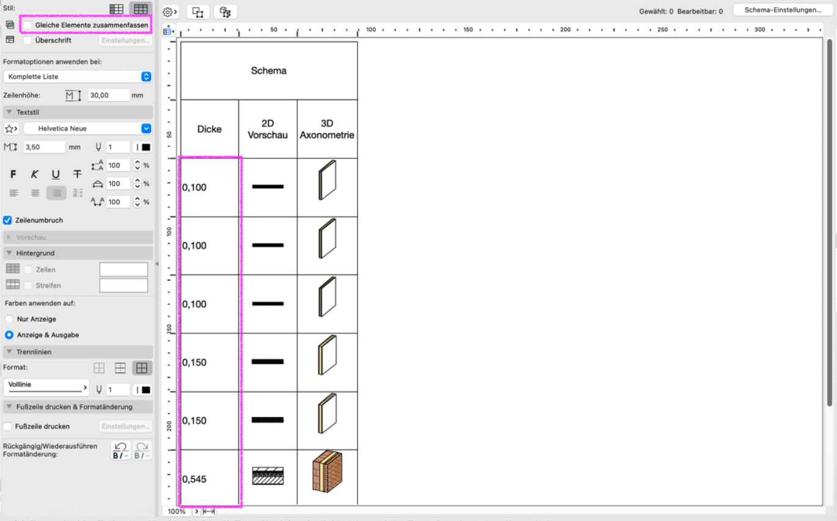Image resolution: width=837 pixels, height=521 pixels.
Task: Click the Bold (F) text style icon
Action: tap(13, 174)
